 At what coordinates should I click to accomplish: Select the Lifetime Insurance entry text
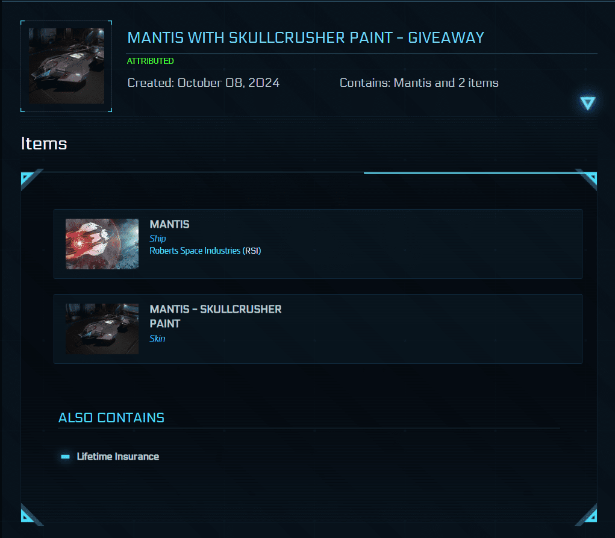click(x=118, y=457)
